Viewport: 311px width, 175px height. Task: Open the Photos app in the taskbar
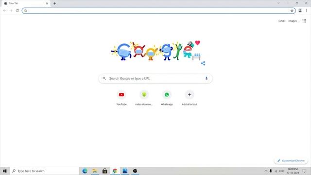click(125, 171)
